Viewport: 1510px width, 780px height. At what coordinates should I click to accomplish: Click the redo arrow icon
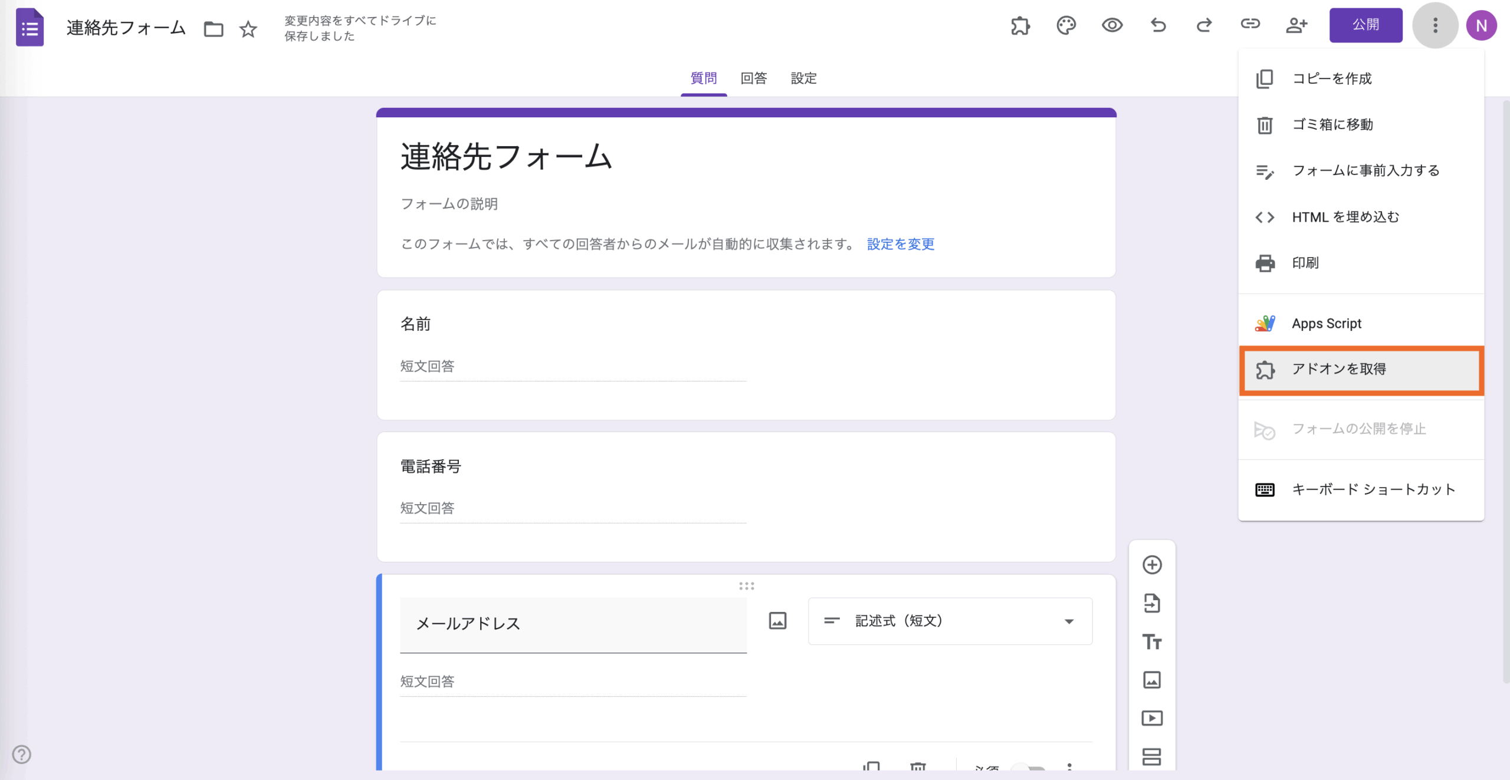pyautogui.click(x=1204, y=25)
